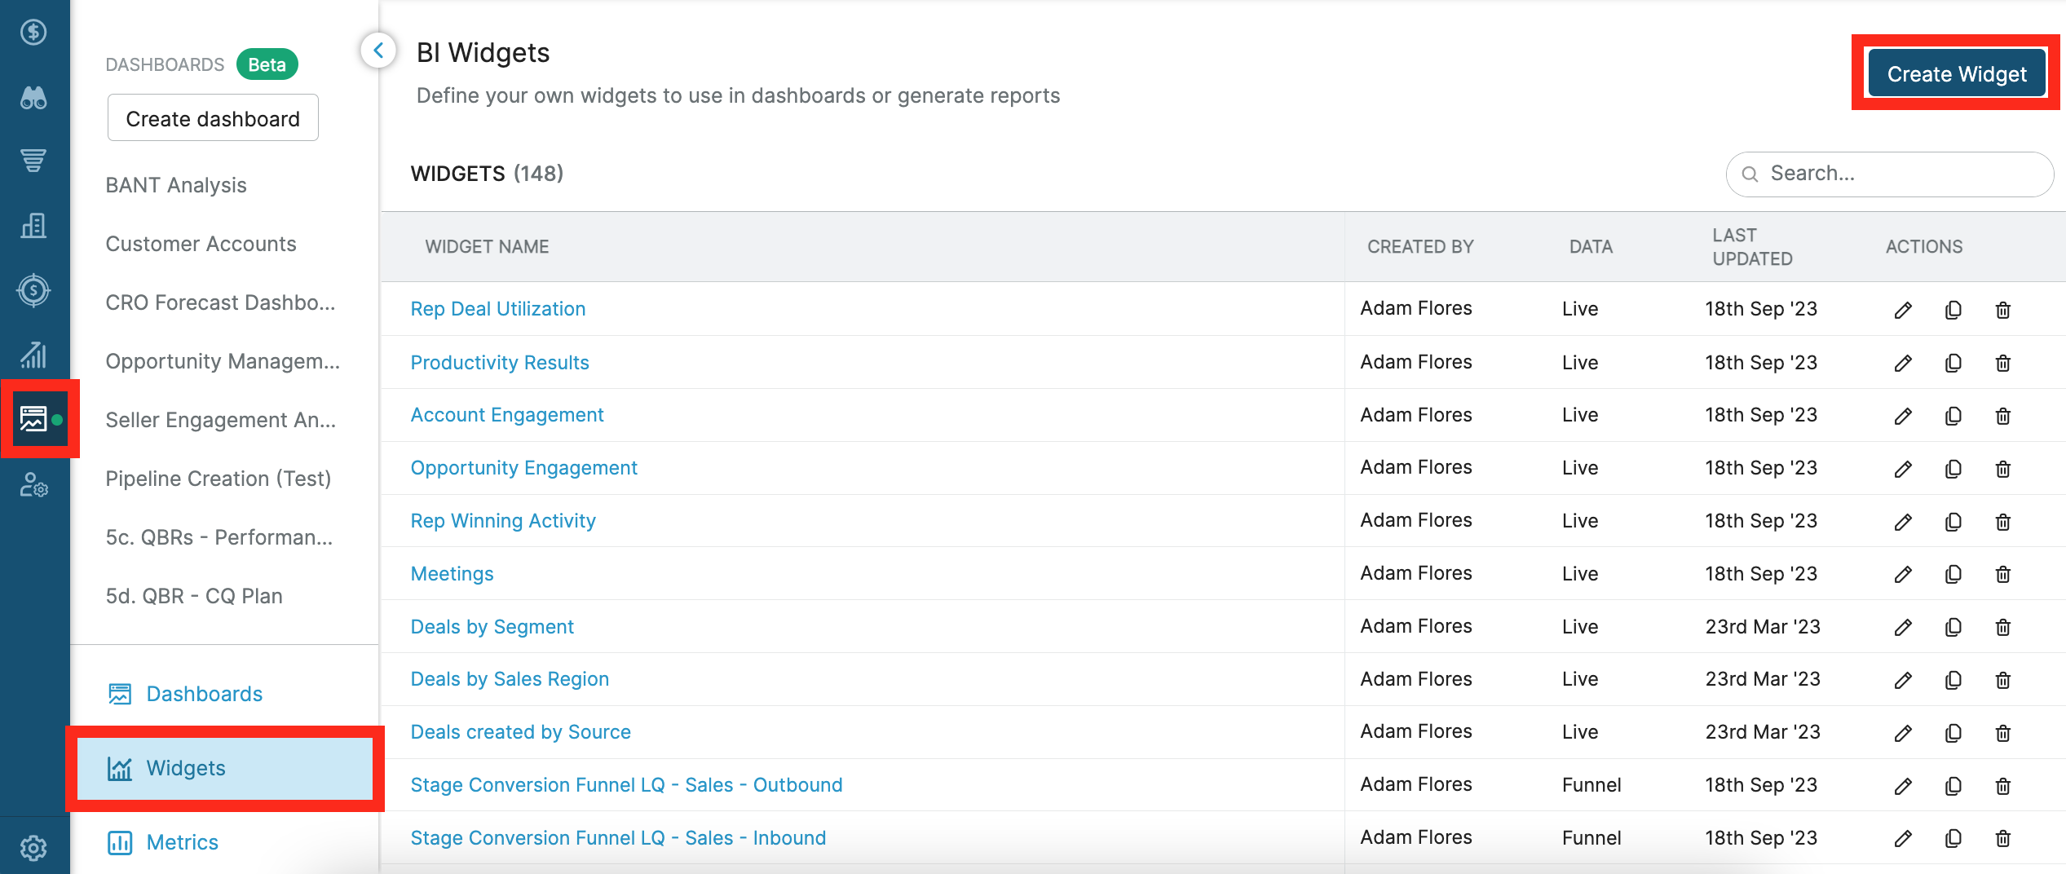The width and height of the screenshot is (2066, 874).
Task: Open Stage Conversion Funnel LQ Sales Inbound
Action: coord(618,838)
